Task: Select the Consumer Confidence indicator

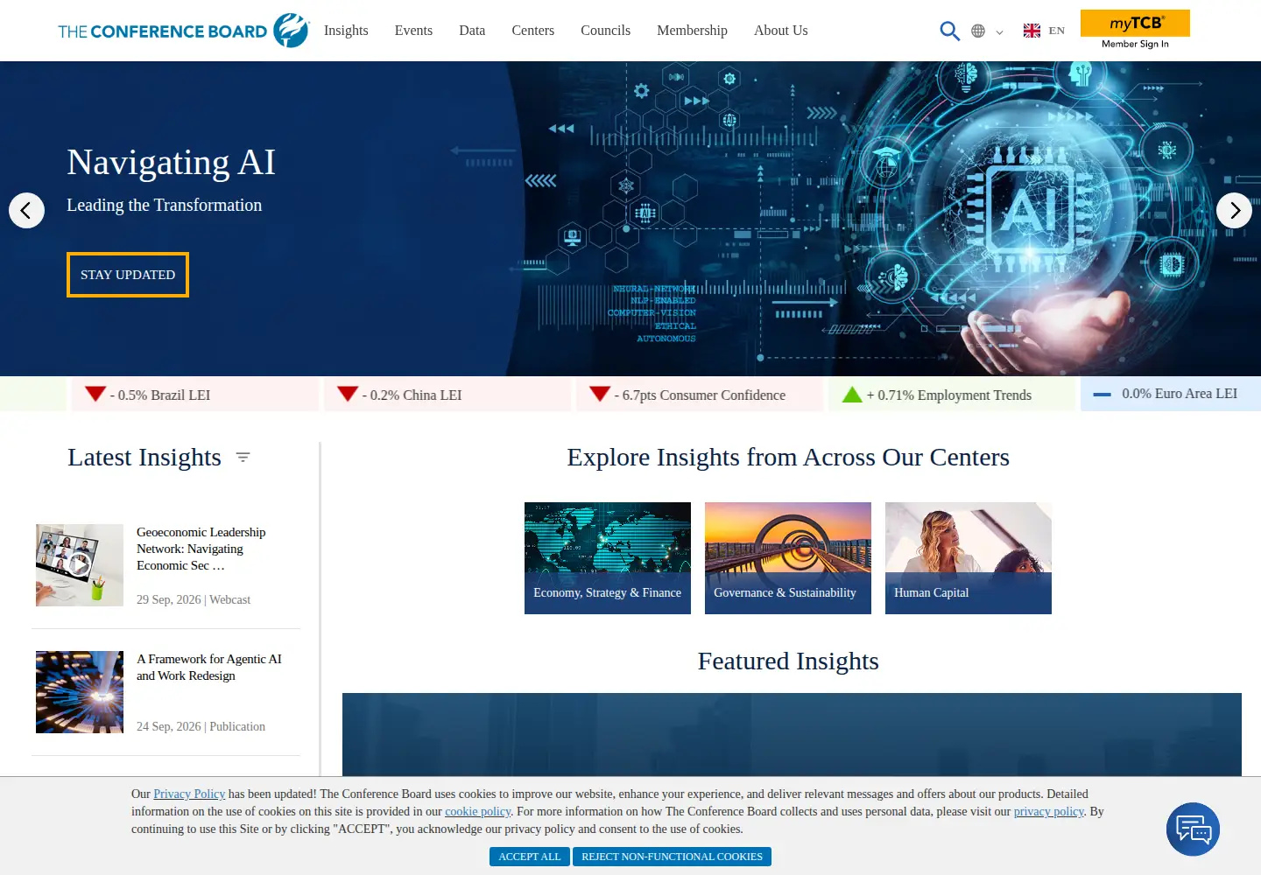Action: pyautogui.click(x=701, y=395)
